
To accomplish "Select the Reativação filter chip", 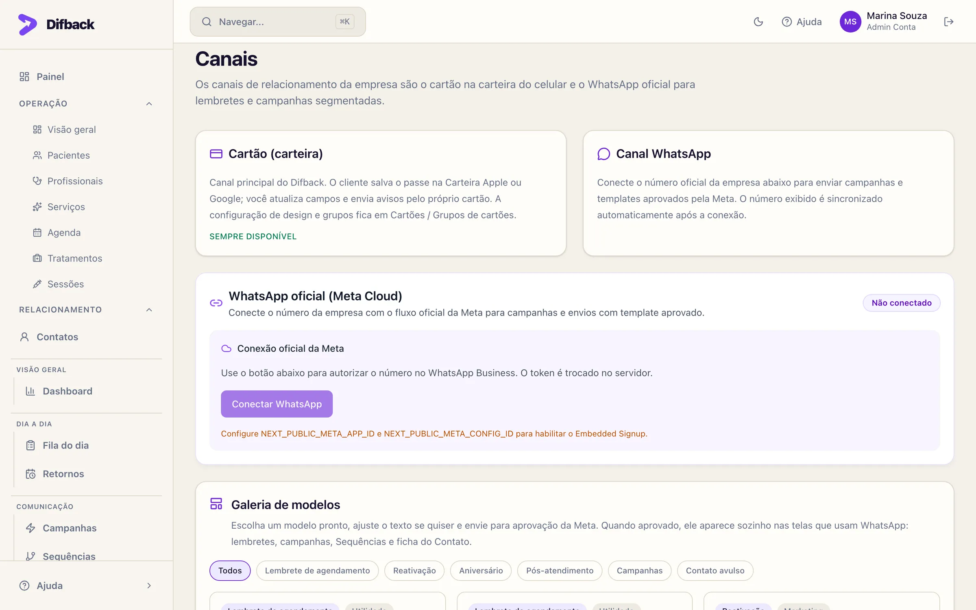I will (414, 571).
